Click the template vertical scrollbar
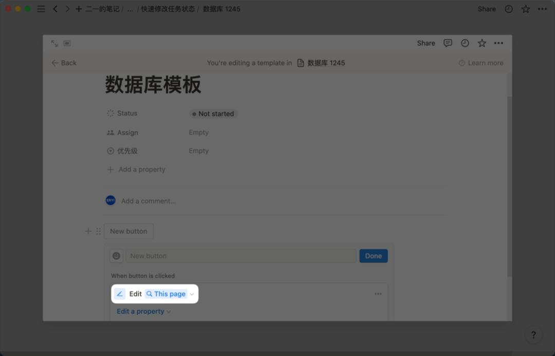 click(509, 186)
